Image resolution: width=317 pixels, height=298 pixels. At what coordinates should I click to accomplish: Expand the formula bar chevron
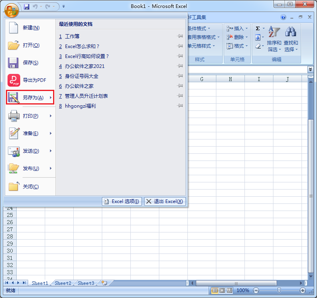[x=311, y=70]
